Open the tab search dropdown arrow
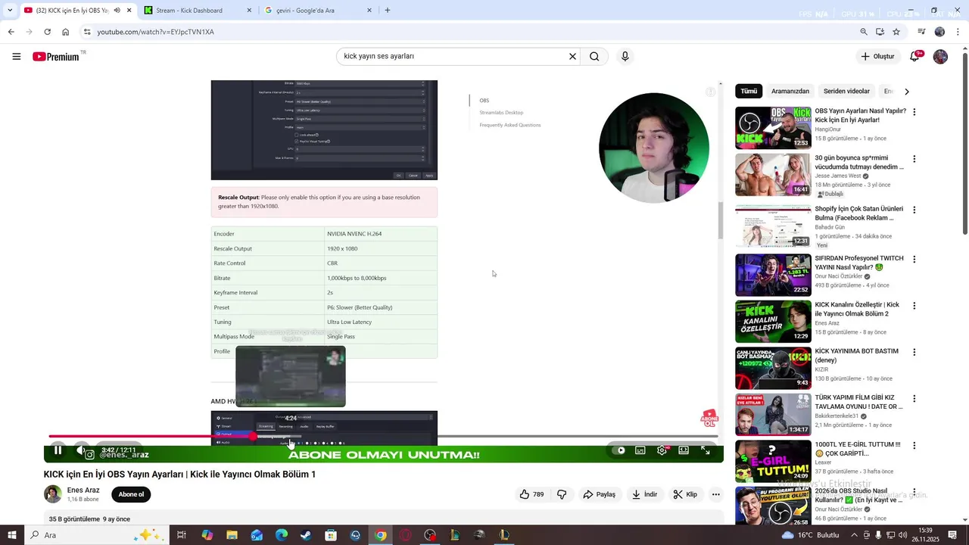Image resolution: width=969 pixels, height=545 pixels. point(9,11)
